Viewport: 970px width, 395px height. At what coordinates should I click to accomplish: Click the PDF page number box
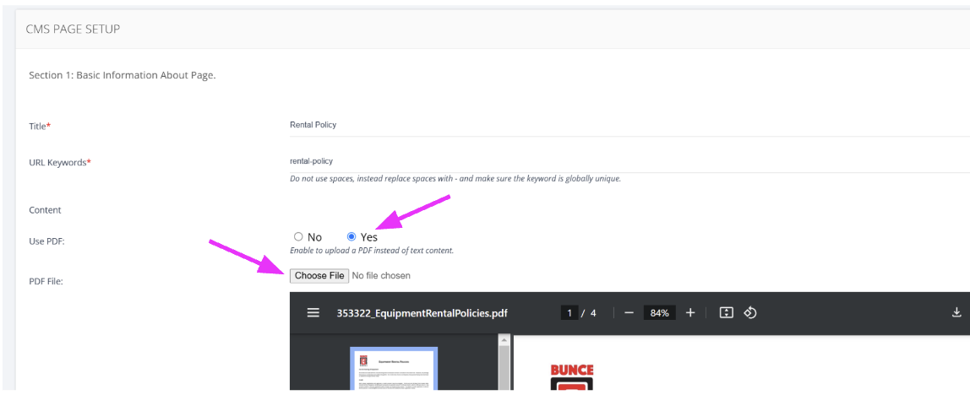[x=569, y=313]
